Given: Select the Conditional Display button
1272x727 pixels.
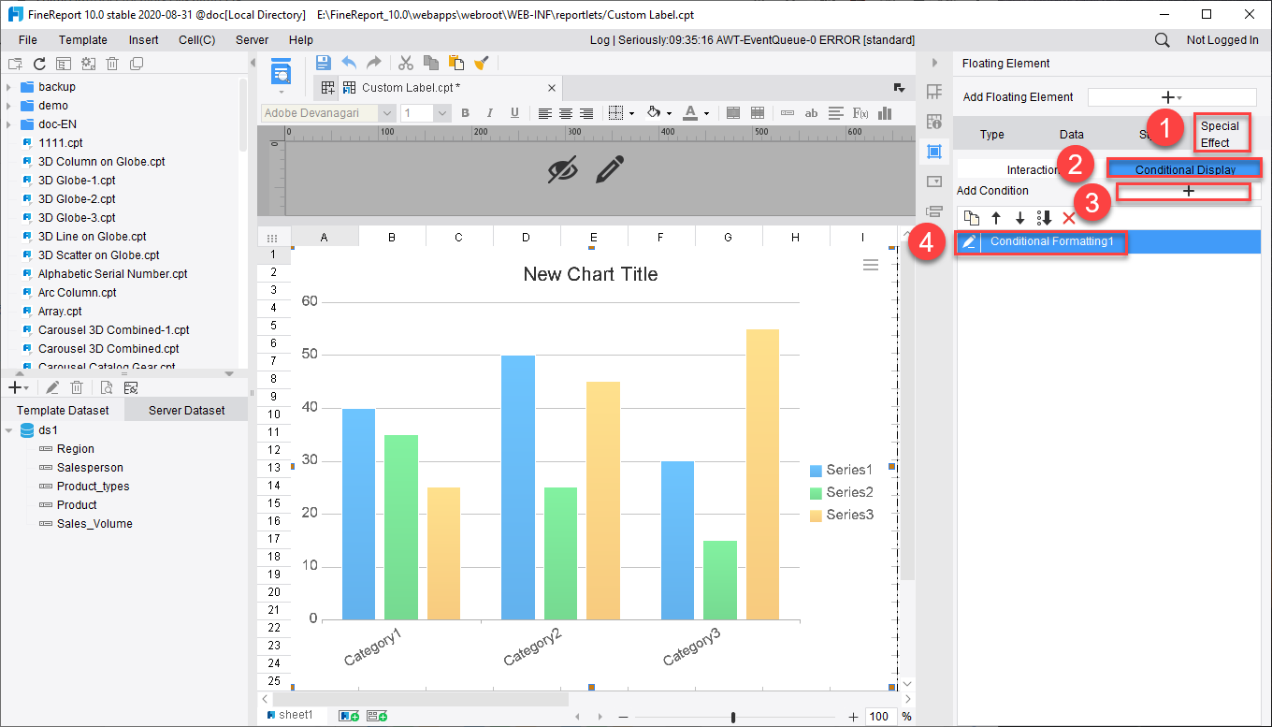Looking at the screenshot, I should (x=1184, y=168).
